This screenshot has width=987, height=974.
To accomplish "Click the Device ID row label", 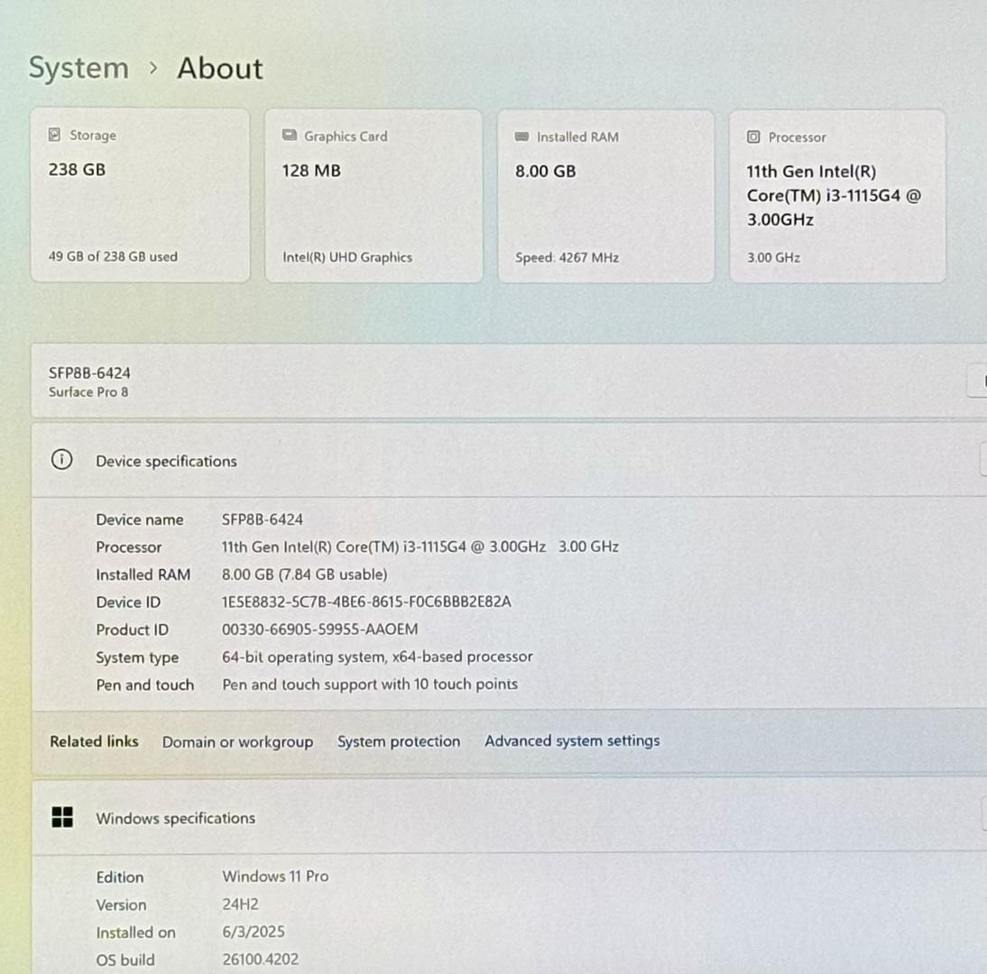I will (x=128, y=602).
